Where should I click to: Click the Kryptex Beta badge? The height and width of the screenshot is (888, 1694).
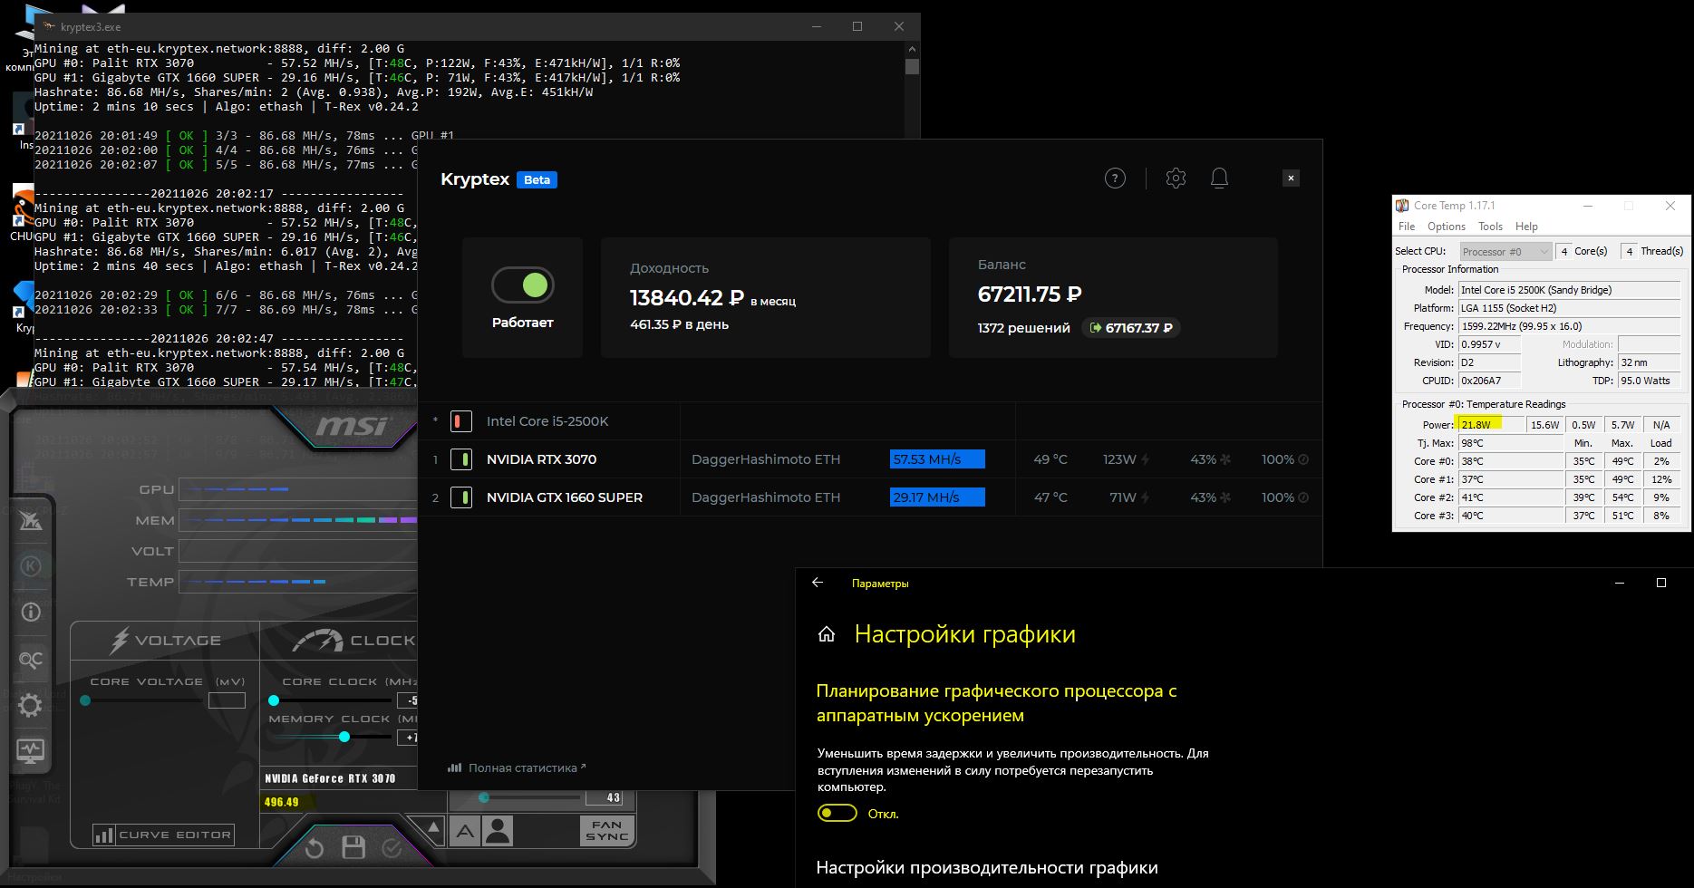[x=537, y=179]
